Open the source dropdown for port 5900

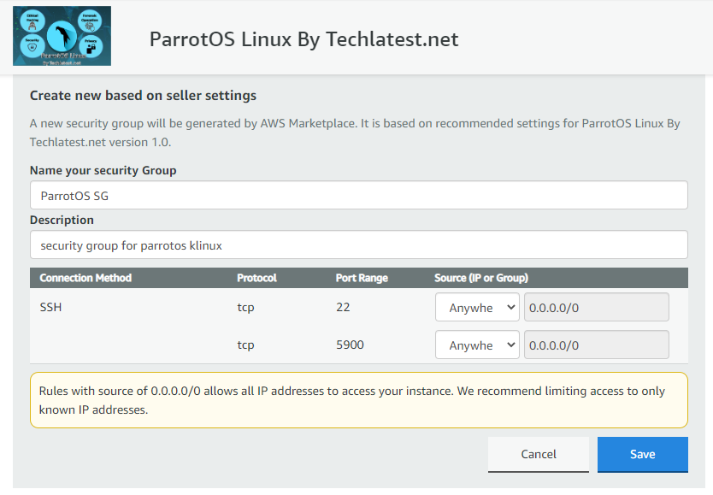pyautogui.click(x=477, y=345)
